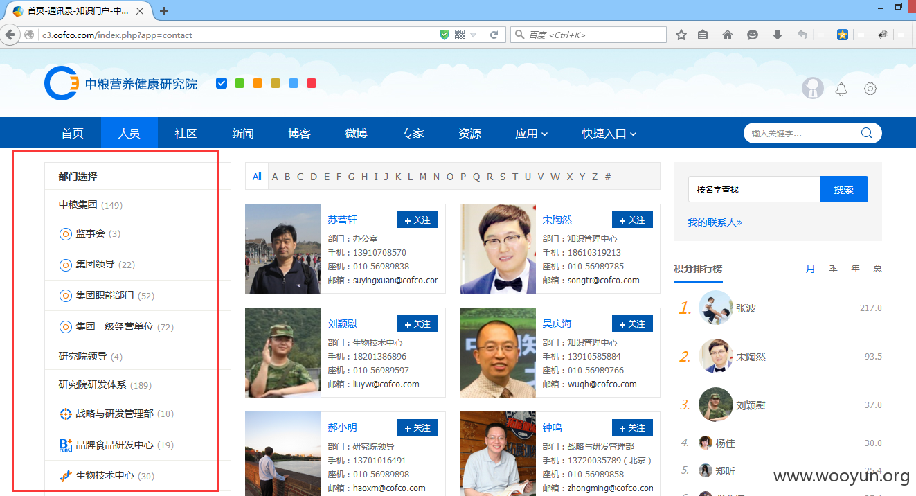This screenshot has height=496, width=916.
Task: Show ranking by 月 tab
Action: 811,269
